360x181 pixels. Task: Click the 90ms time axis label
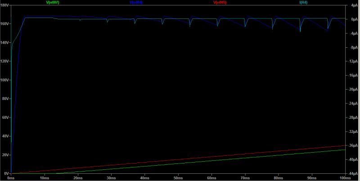[x=312, y=178]
